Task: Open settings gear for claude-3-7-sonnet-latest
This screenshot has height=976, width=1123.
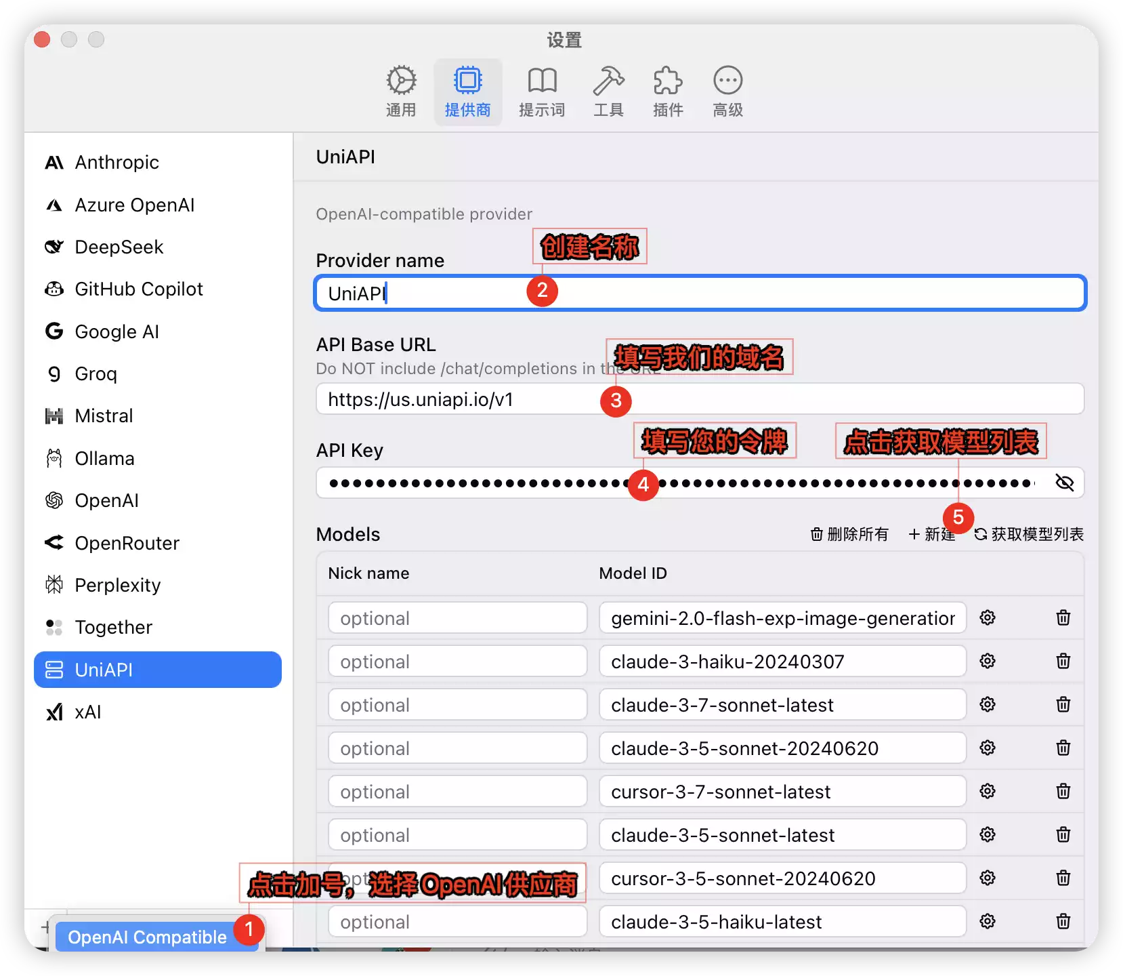Action: click(988, 704)
